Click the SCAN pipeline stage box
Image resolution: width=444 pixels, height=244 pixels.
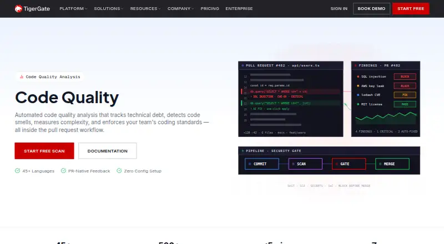click(x=305, y=164)
